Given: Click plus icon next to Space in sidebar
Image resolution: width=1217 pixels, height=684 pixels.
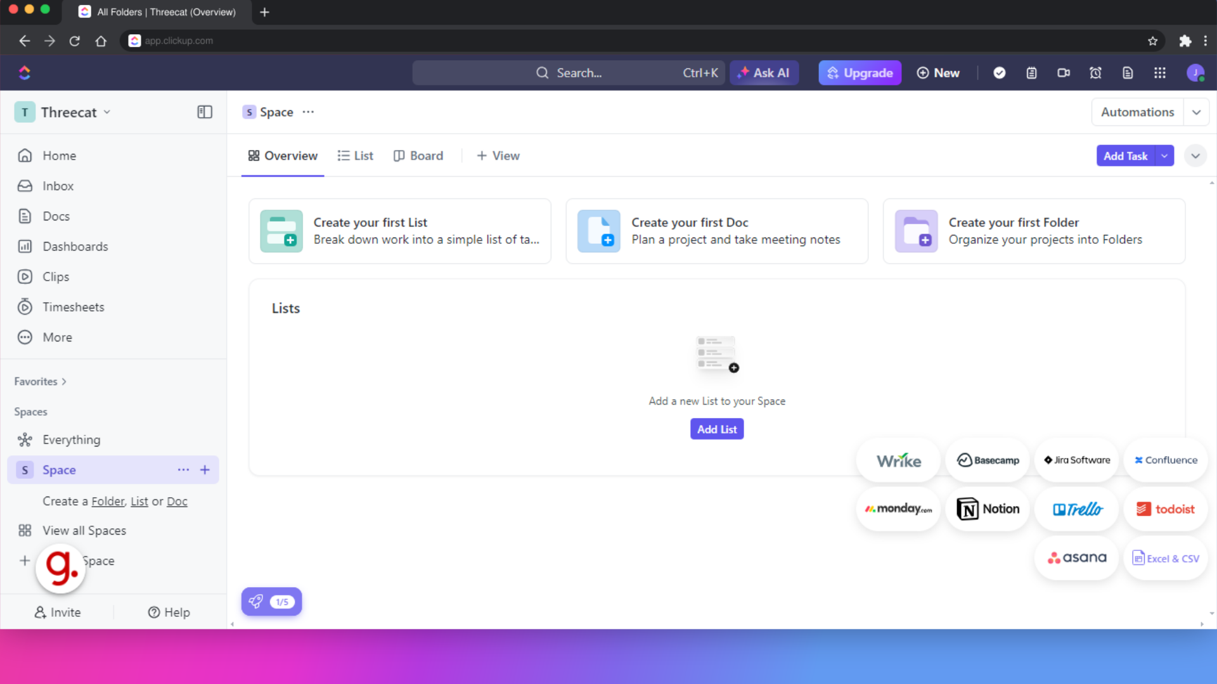Looking at the screenshot, I should (x=205, y=470).
